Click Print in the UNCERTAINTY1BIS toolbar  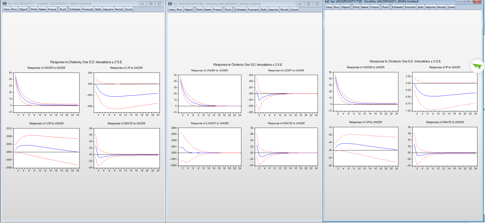point(199,10)
